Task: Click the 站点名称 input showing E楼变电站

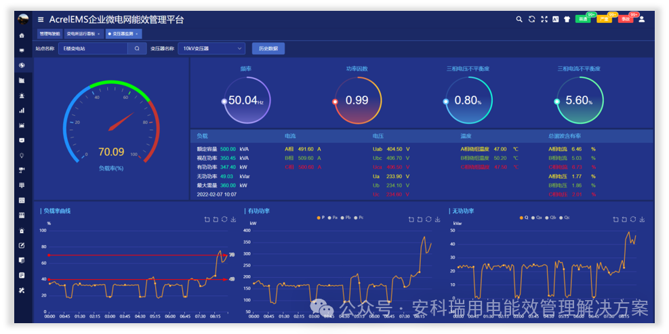Action: 93,49
